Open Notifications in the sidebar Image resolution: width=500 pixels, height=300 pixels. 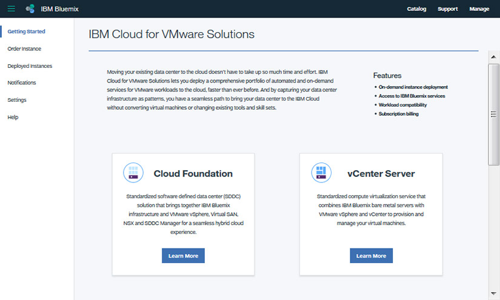pos(22,82)
